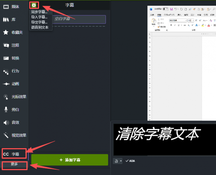
Task: Toggle Bold formatting in Word ribbon
Action: pos(171,25)
